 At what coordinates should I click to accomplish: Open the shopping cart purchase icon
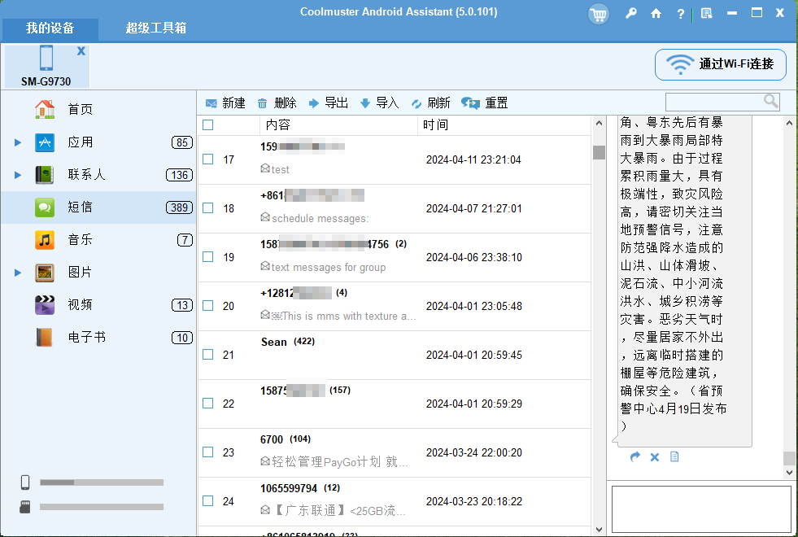pos(599,14)
